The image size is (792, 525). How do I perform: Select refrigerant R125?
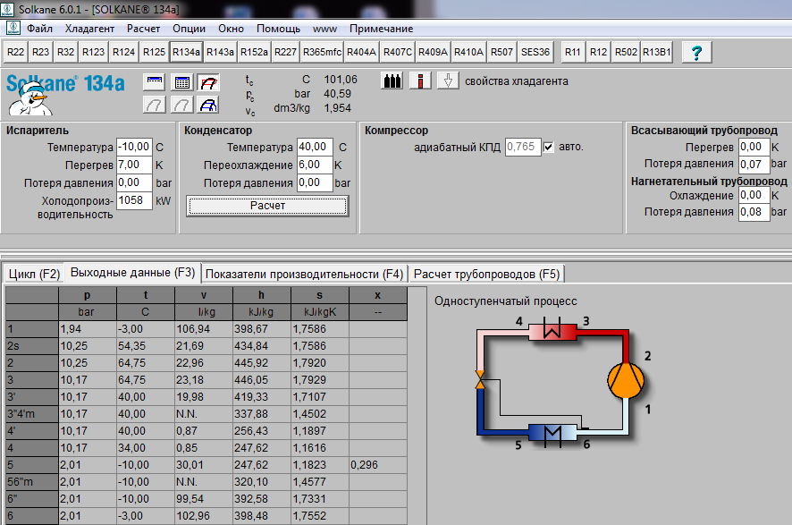[154, 52]
